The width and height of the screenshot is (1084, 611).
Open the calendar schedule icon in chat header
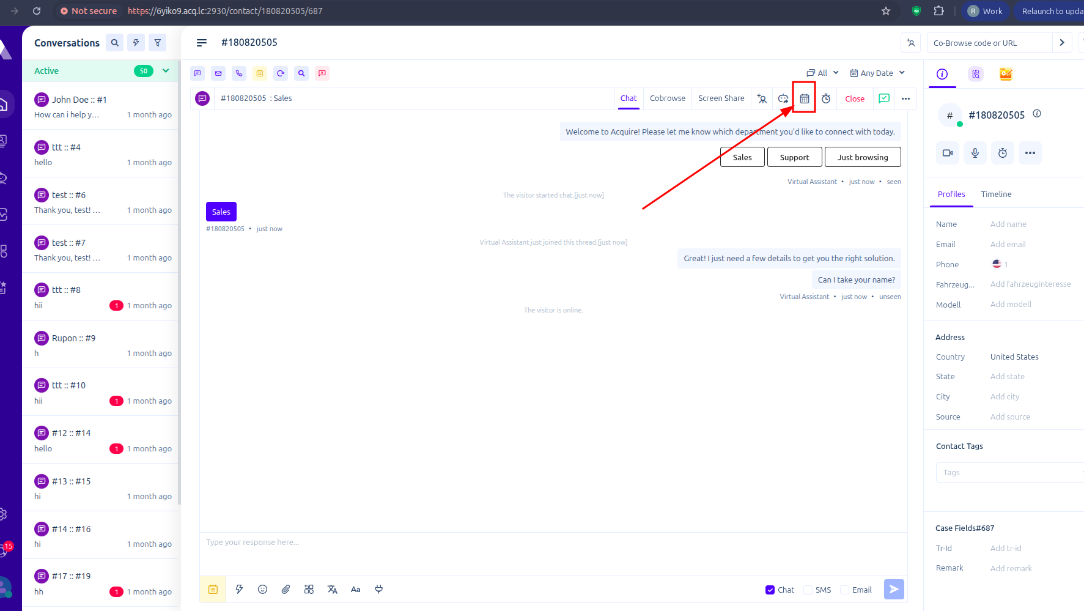point(805,98)
